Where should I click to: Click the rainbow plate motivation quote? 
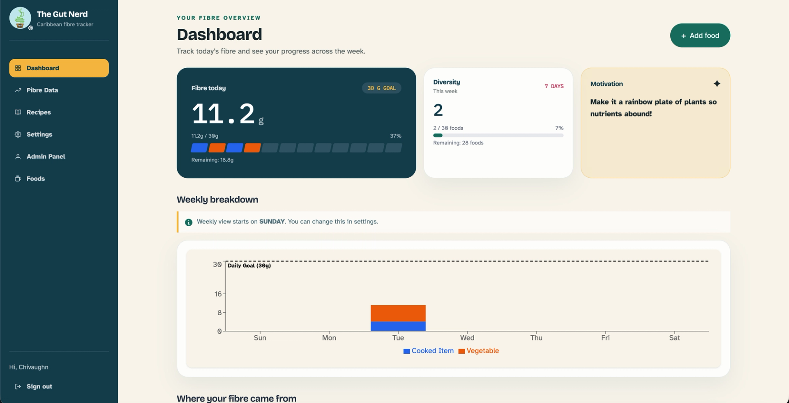tap(653, 108)
